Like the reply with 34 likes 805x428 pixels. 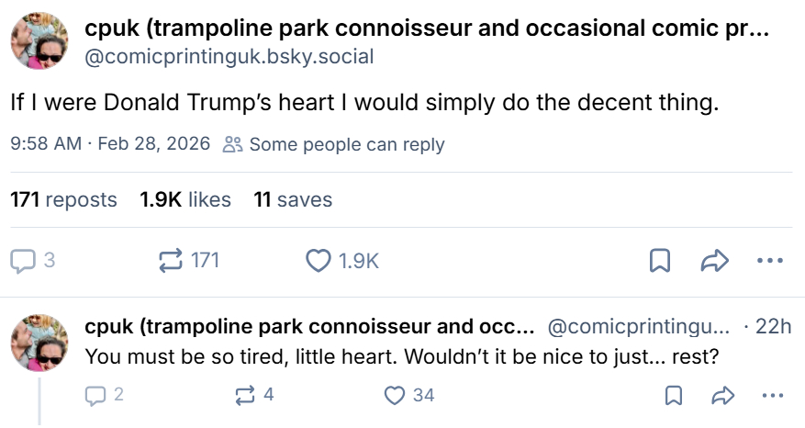tap(395, 396)
